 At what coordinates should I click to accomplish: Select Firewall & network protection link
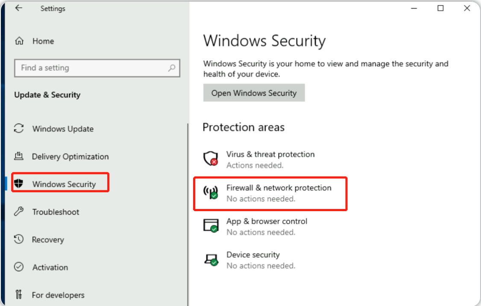coord(279,188)
